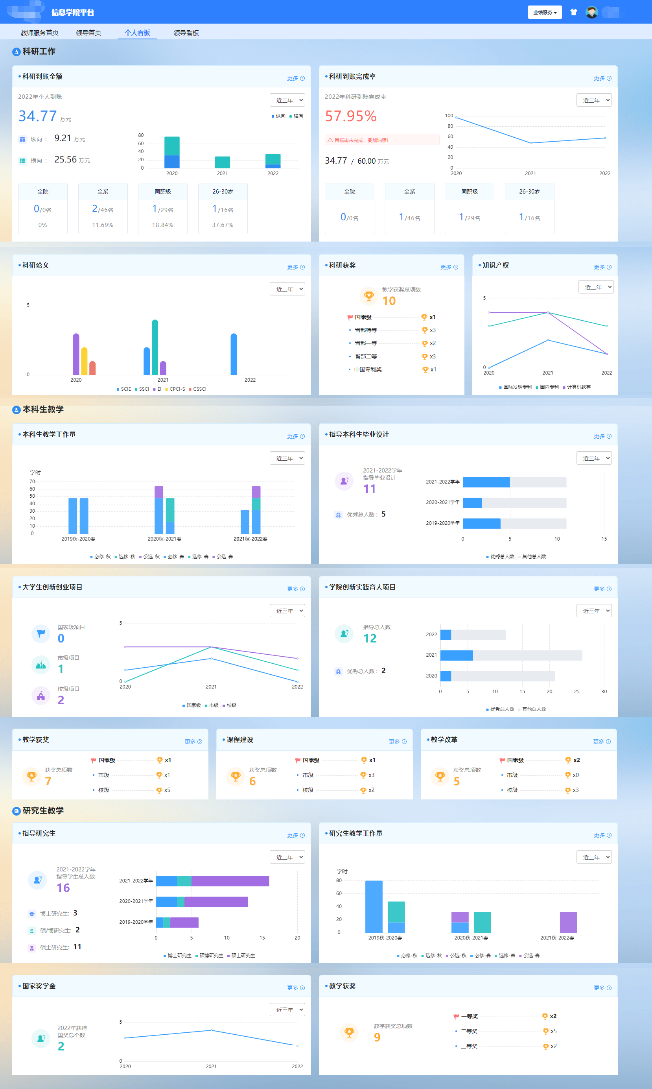Toggle 国际发明专利 legend in 知识产权 chart

point(515,387)
